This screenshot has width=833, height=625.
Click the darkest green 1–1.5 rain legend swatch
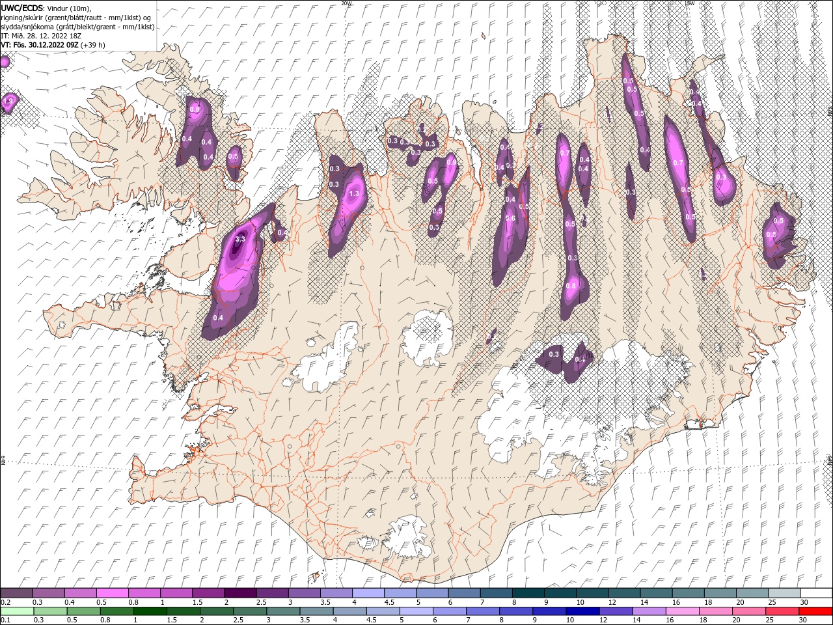tap(149, 611)
